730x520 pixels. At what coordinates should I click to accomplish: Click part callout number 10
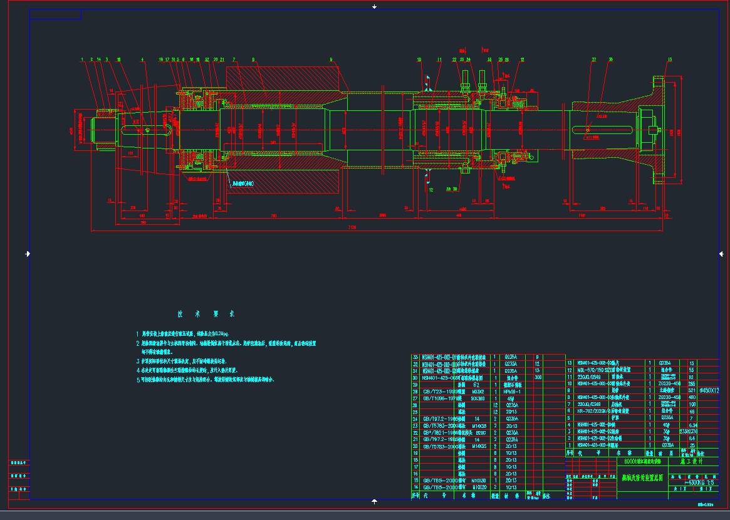click(419, 60)
